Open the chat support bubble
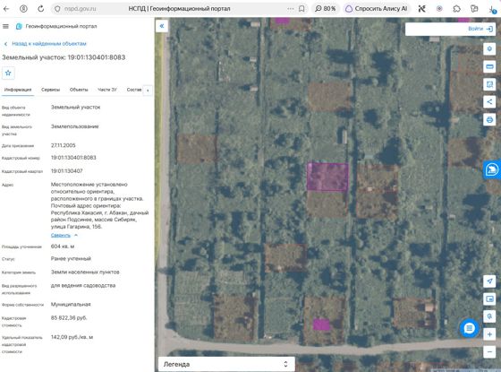Screen dimensions: 501x372 click(469, 328)
